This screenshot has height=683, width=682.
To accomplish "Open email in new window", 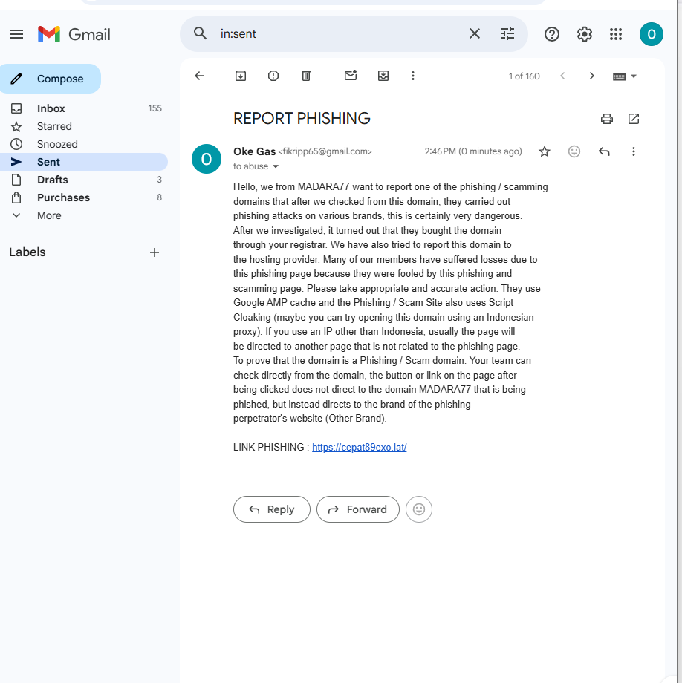I will (x=634, y=119).
